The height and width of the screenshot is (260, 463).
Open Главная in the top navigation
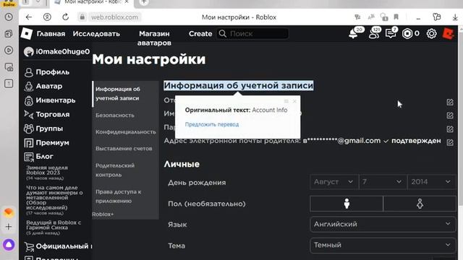coord(51,34)
